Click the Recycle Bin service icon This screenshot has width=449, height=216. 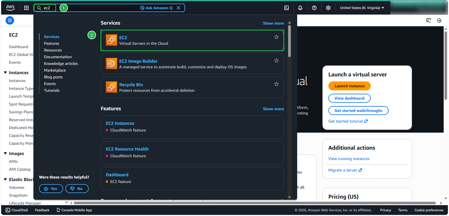pos(111,87)
